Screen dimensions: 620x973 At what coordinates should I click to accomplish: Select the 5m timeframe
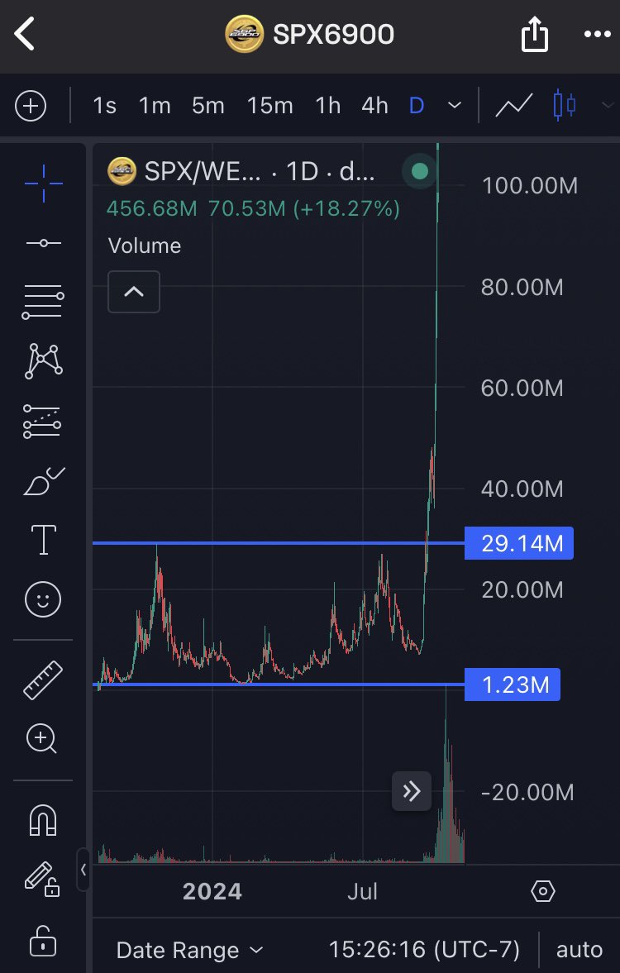[208, 106]
